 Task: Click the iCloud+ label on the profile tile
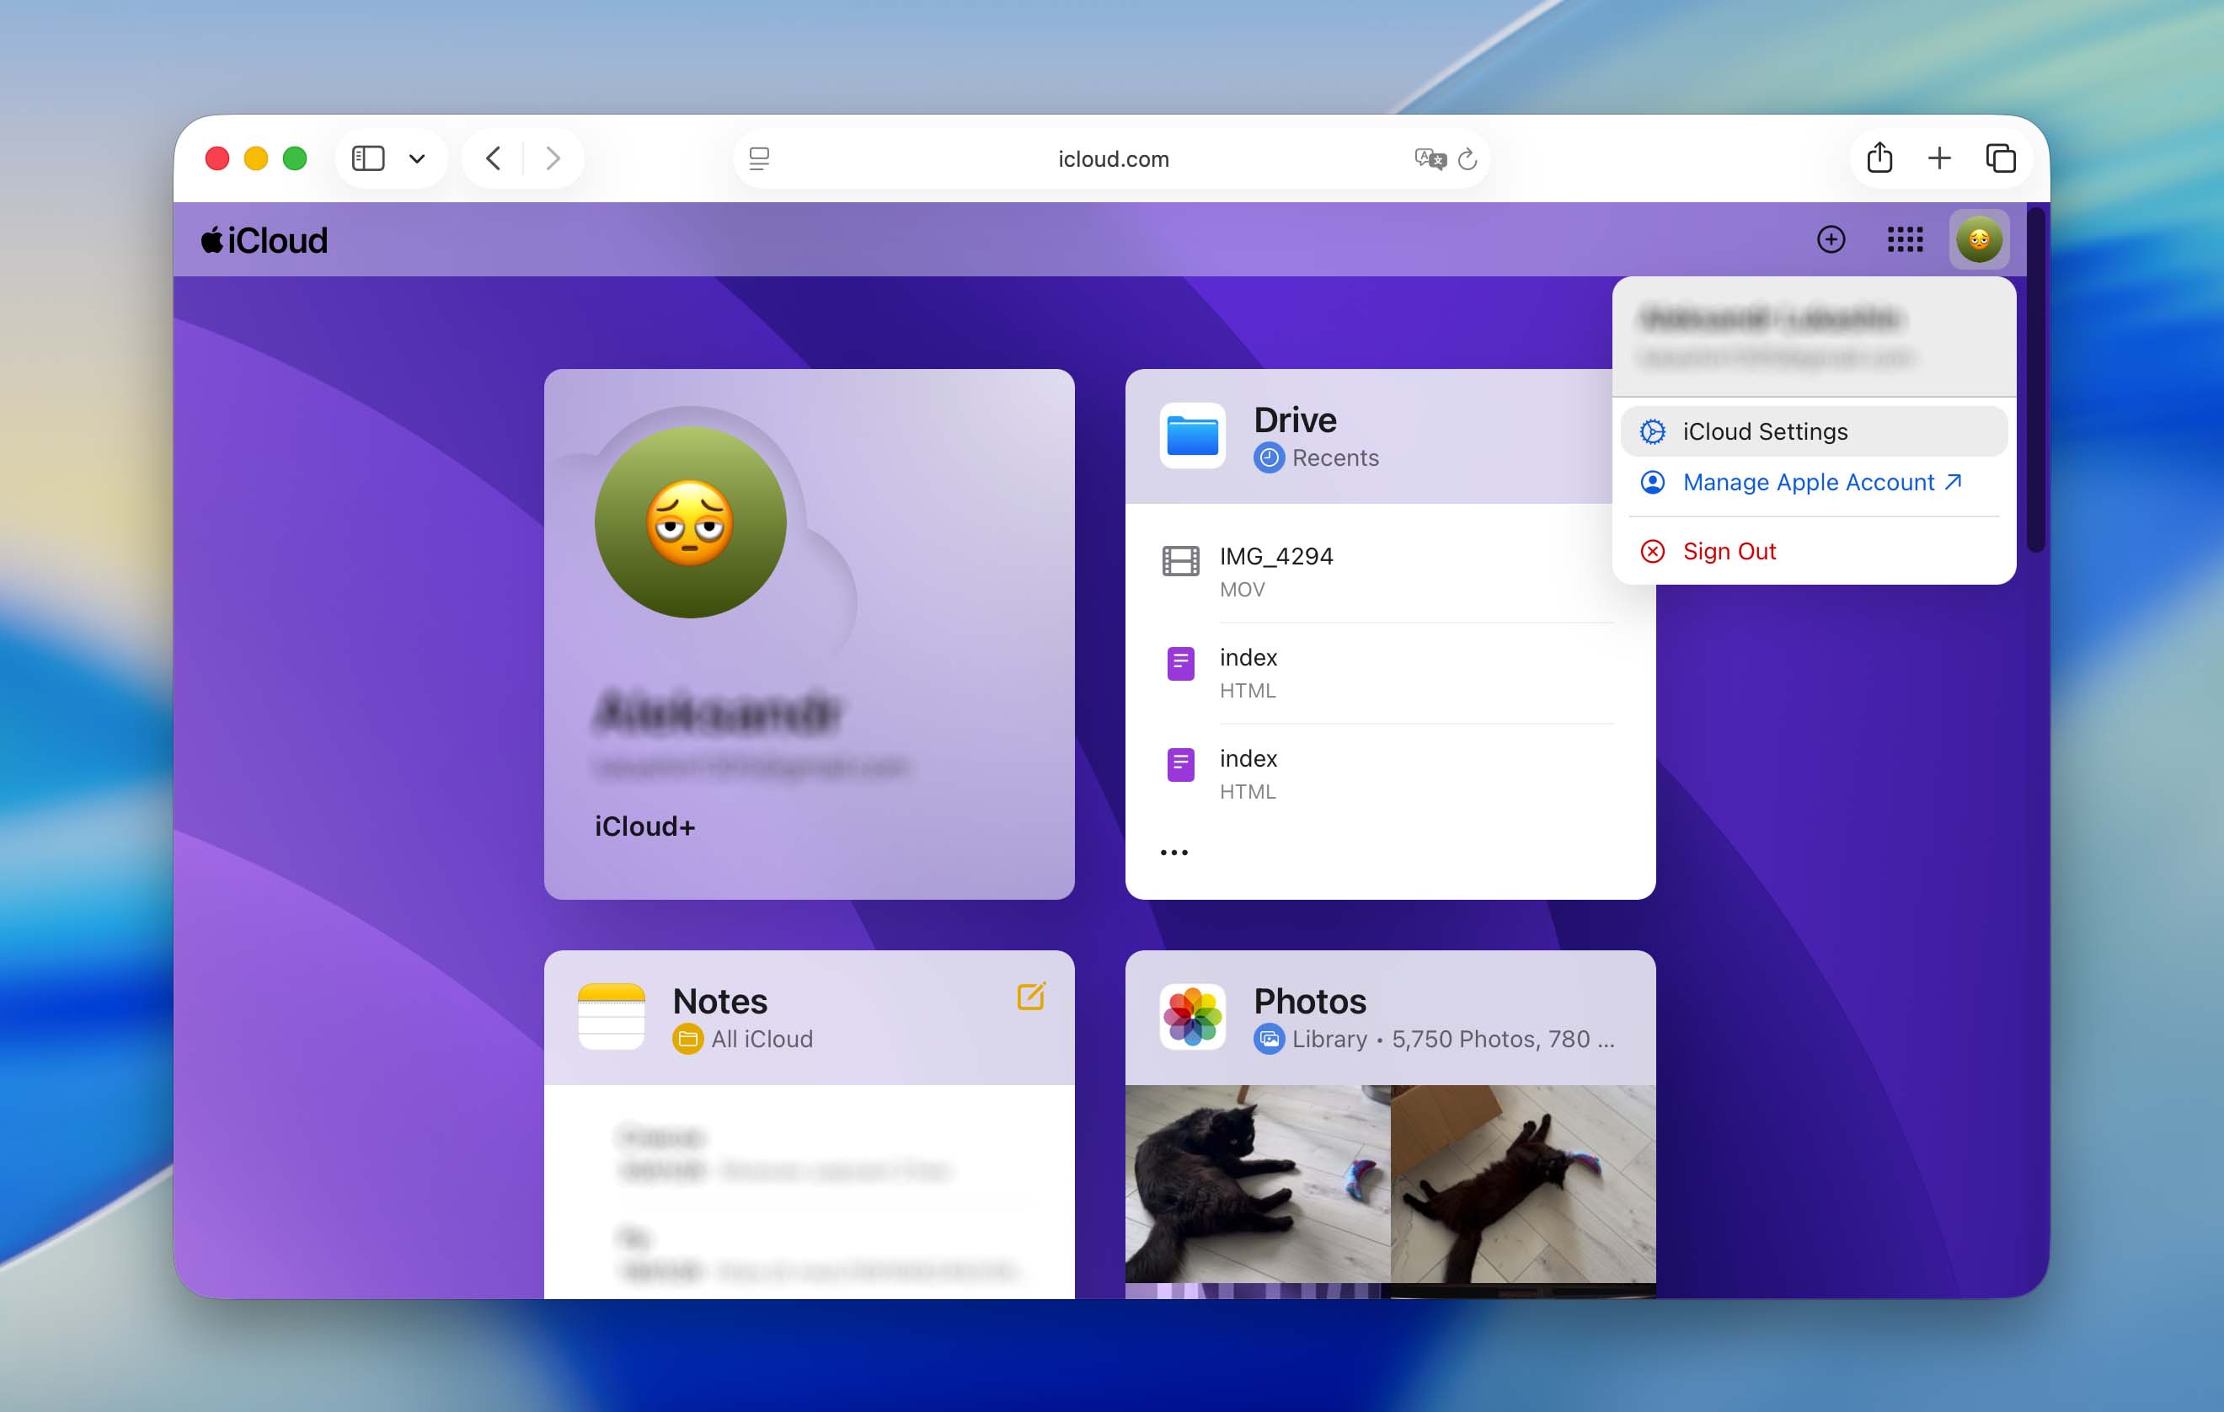click(x=644, y=826)
